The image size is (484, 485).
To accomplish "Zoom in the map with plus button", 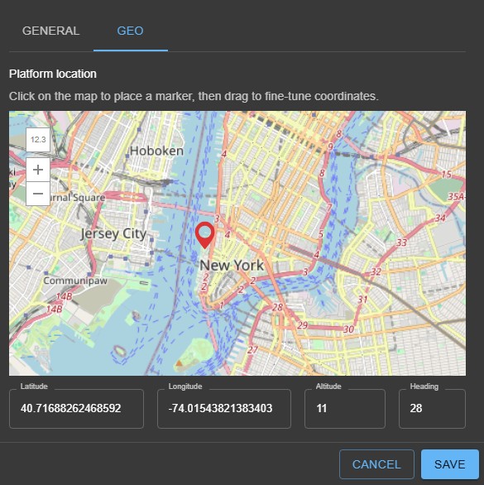I will 38,170.
